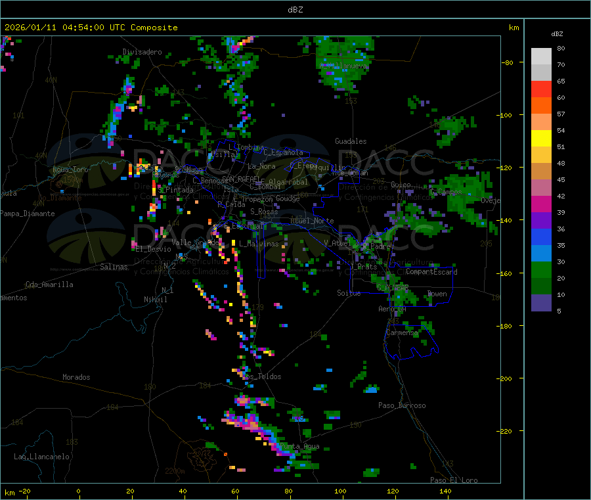Click the Soitue map label
The image size is (591, 500).
349,293
